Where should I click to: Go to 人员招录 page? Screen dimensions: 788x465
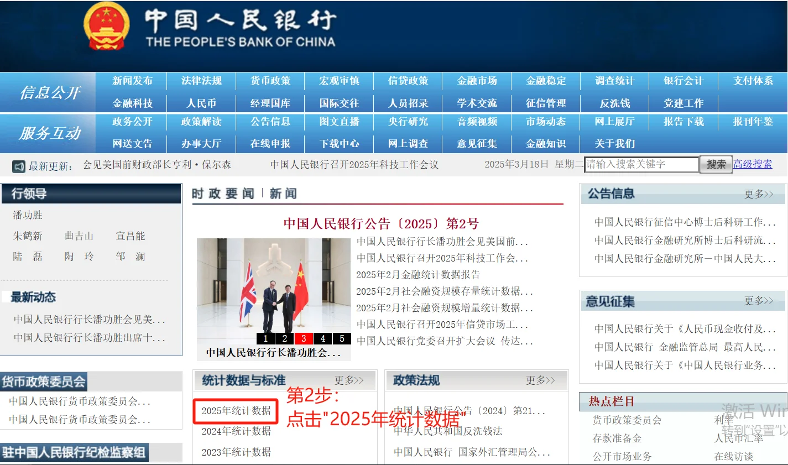[408, 103]
